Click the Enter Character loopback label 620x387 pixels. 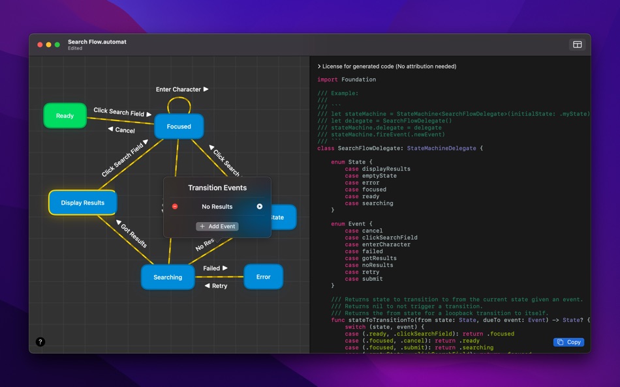182,89
